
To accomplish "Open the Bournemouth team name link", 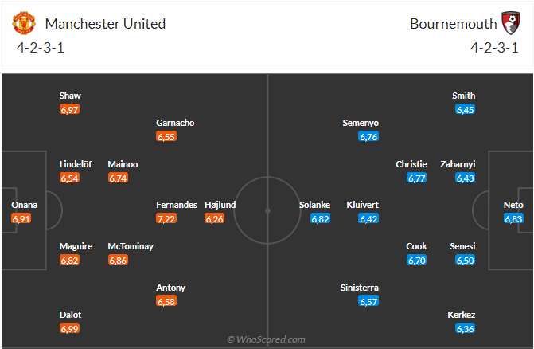I will (454, 24).
